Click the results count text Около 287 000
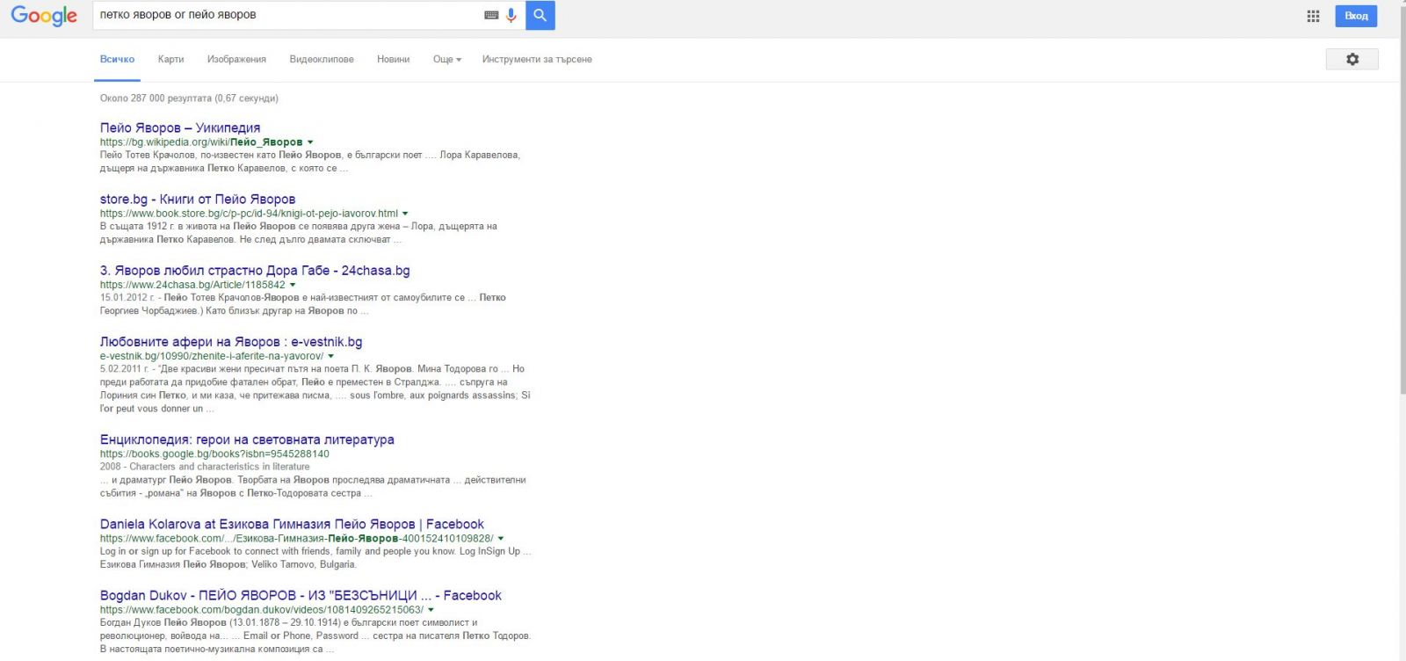Image resolution: width=1406 pixels, height=661 pixels. point(189,98)
